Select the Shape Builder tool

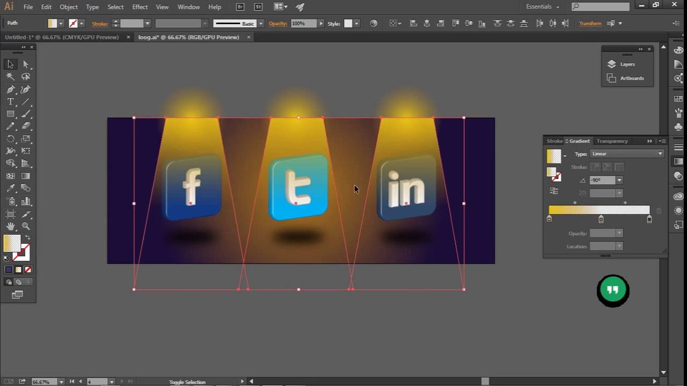(x=10, y=164)
